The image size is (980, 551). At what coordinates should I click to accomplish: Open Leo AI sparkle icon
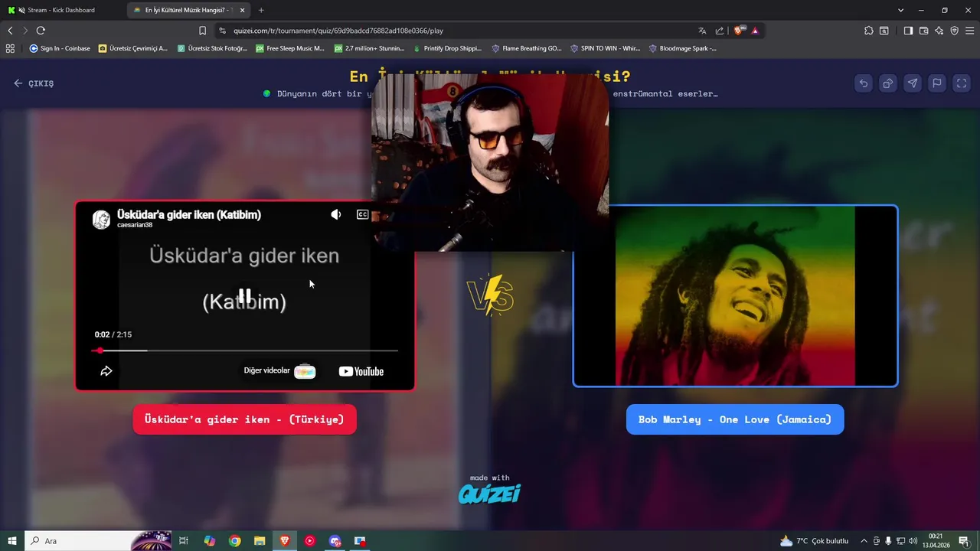click(939, 31)
